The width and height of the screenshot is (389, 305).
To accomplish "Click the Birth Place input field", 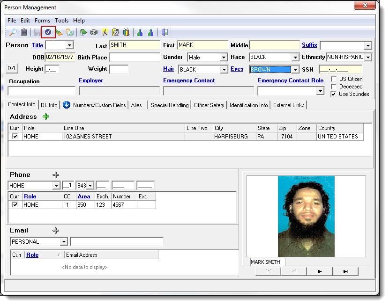I will 135,58.
